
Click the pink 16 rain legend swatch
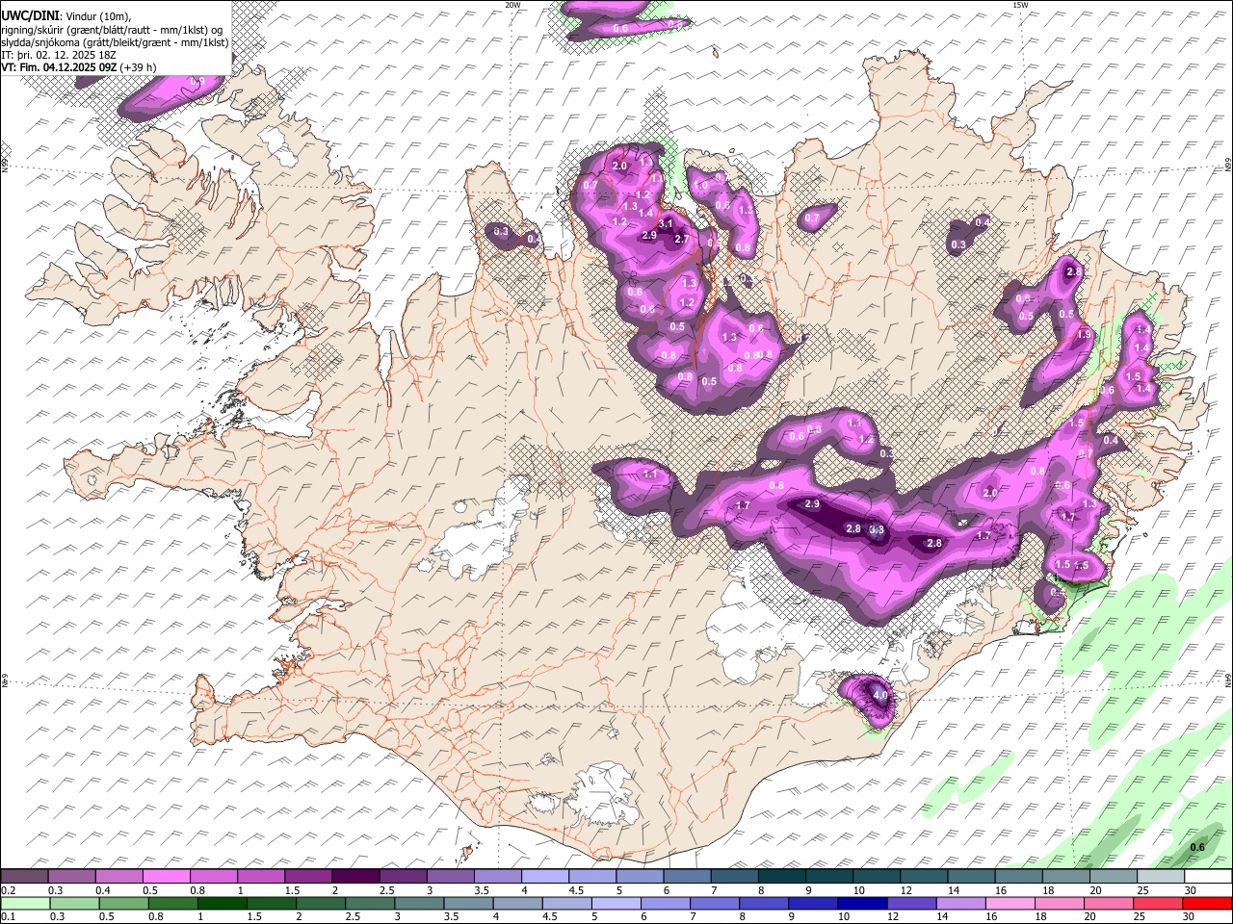coord(1010,903)
